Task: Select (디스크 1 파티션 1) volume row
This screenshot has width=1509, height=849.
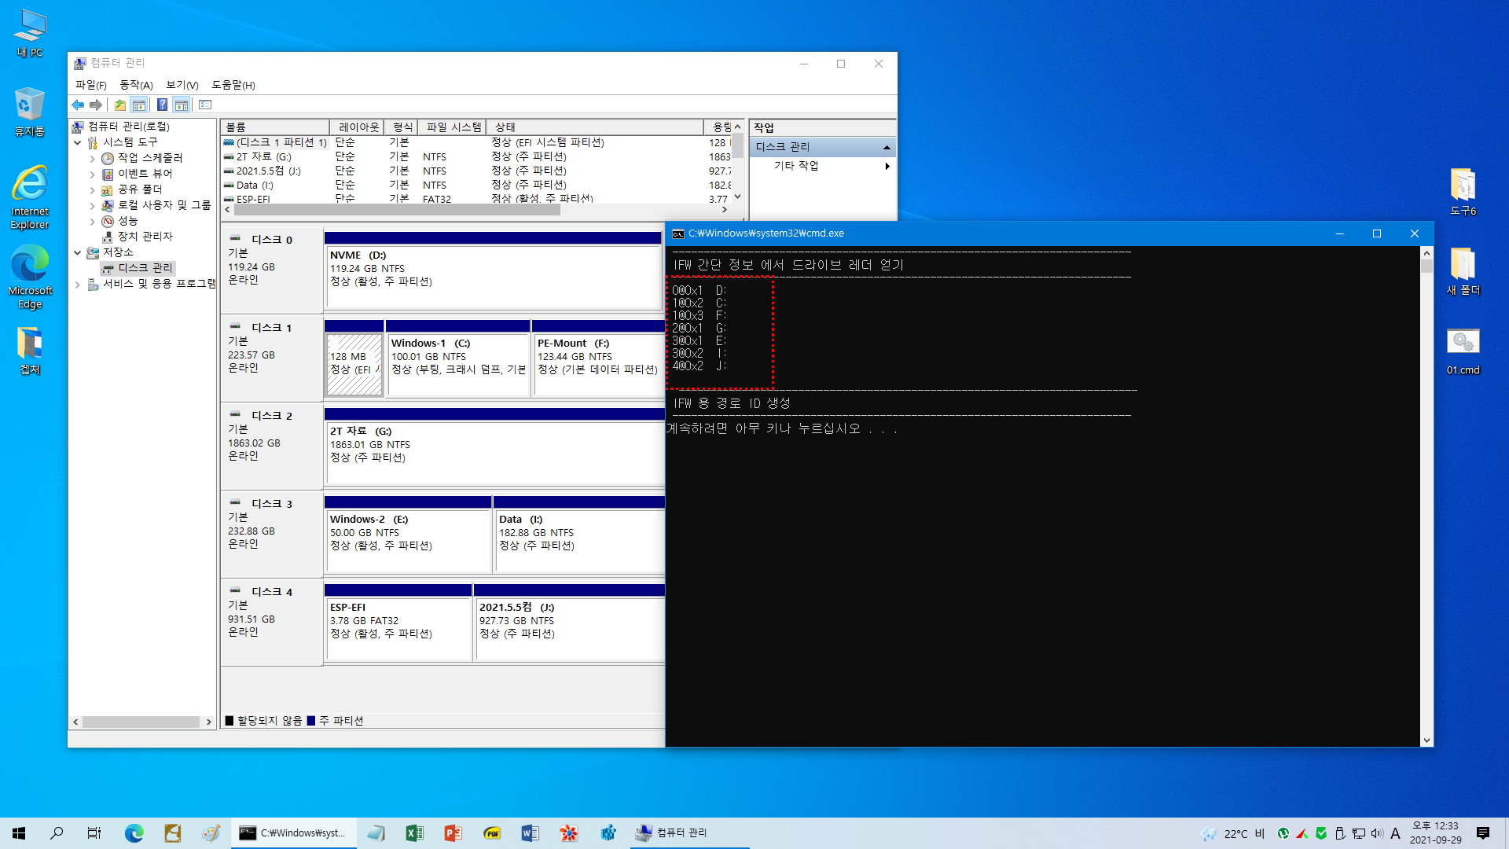Action: pyautogui.click(x=476, y=142)
